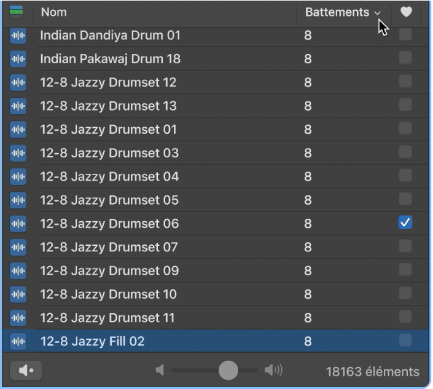Toggle Battements column sort order chevron
Screen dimensions: 433x389
(x=377, y=13)
